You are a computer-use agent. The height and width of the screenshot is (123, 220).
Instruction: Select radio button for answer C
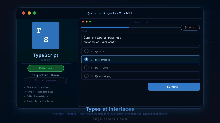(86, 68)
